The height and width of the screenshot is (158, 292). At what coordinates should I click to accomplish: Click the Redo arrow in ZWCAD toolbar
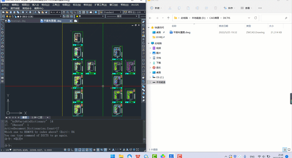click(57, 12)
